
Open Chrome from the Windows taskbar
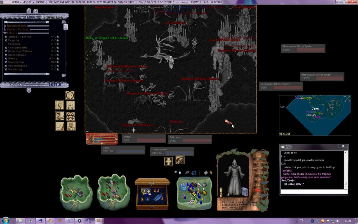tap(50, 221)
